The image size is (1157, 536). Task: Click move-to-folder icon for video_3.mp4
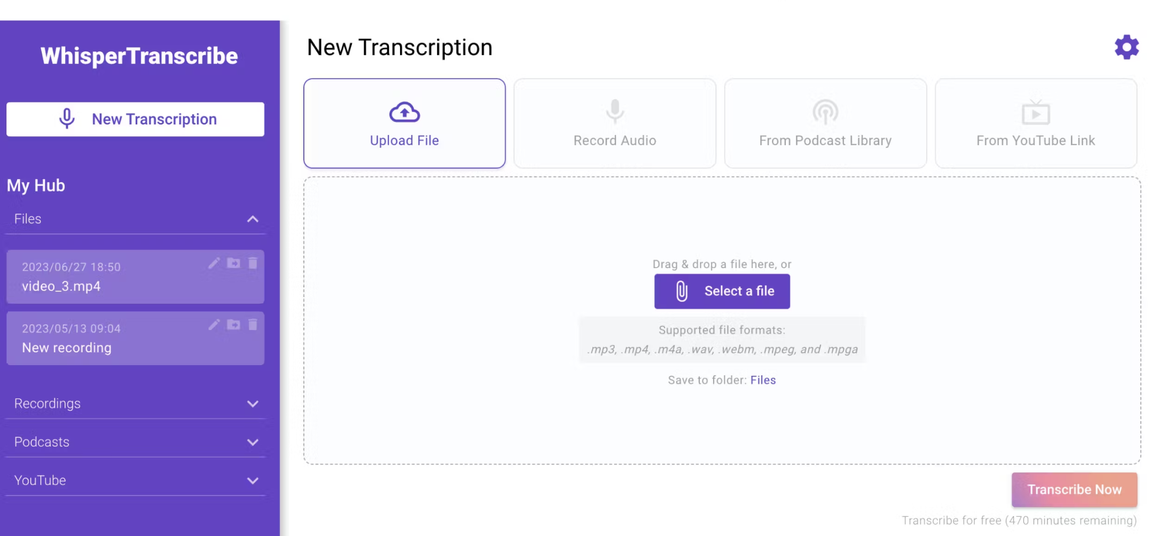click(x=233, y=263)
